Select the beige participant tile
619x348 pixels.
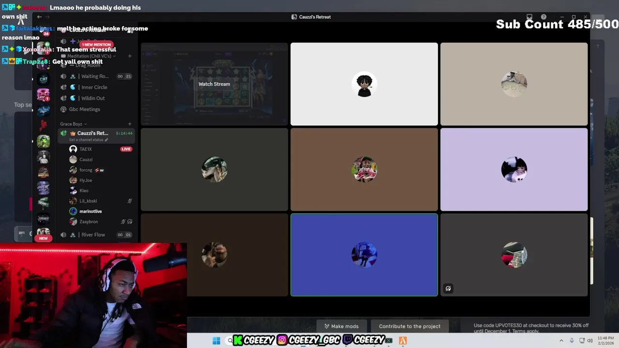coord(514,84)
